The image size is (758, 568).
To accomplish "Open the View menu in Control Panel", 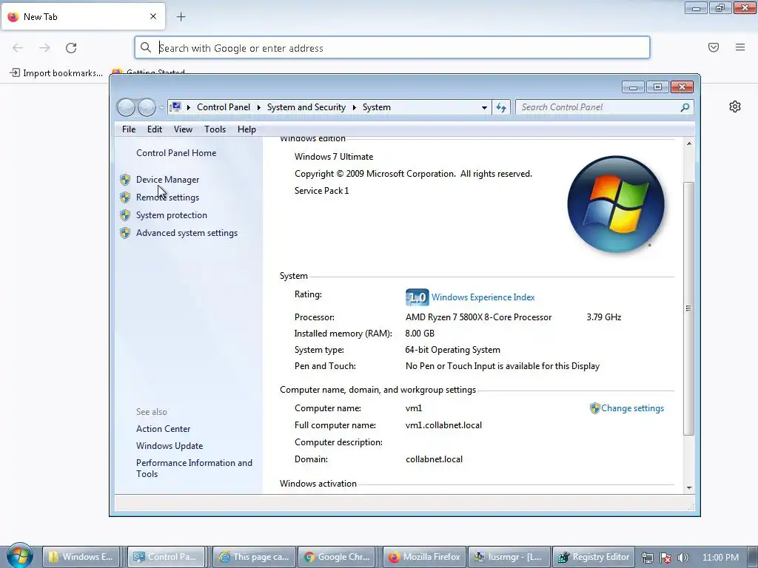I will click(x=183, y=129).
